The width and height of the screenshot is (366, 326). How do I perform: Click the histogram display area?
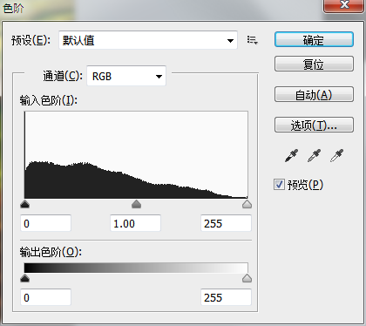point(136,155)
